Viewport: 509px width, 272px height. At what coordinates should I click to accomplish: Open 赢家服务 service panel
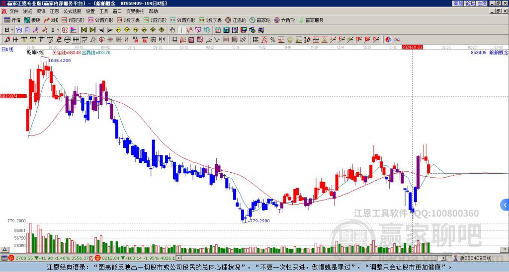click(311, 20)
